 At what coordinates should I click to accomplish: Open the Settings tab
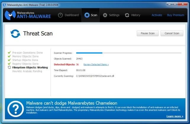pyautogui.click(x=111, y=15)
